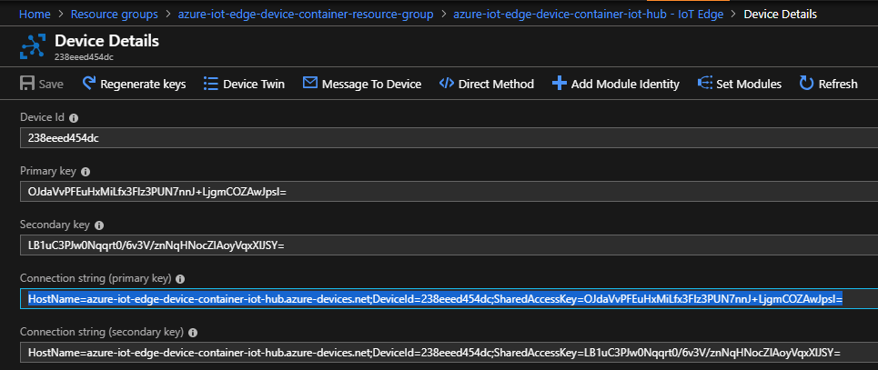The height and width of the screenshot is (370, 878).
Task: Click the 238eeed454dc subtitle under Device Details
Action: click(x=85, y=56)
